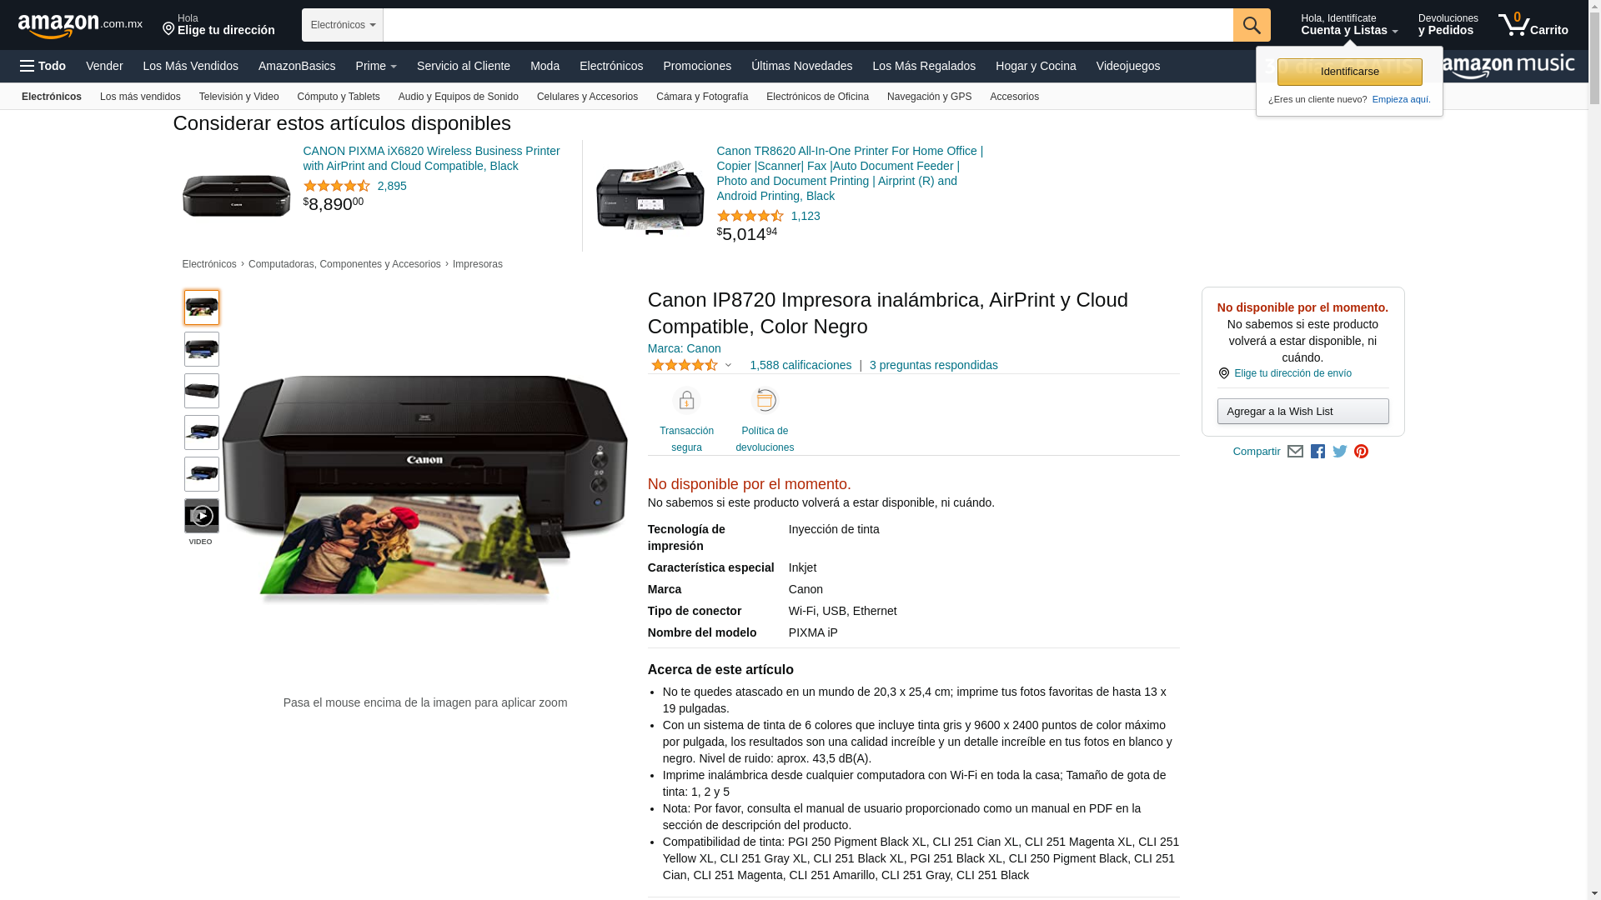Focus the main search input field
The image size is (1601, 900).
(x=808, y=25)
